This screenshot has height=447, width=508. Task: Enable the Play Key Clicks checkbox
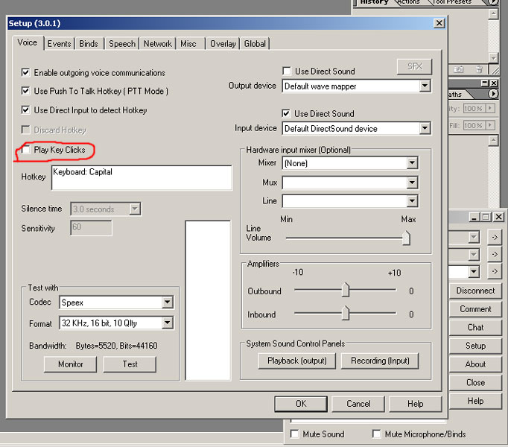coord(27,150)
